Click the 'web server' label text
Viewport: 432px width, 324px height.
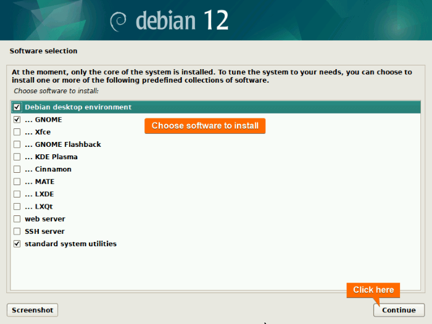(45, 219)
